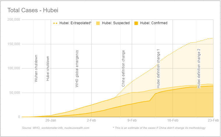
Task: Select the Hubei shutdown annotation label
Action: pyautogui.click(x=48, y=68)
